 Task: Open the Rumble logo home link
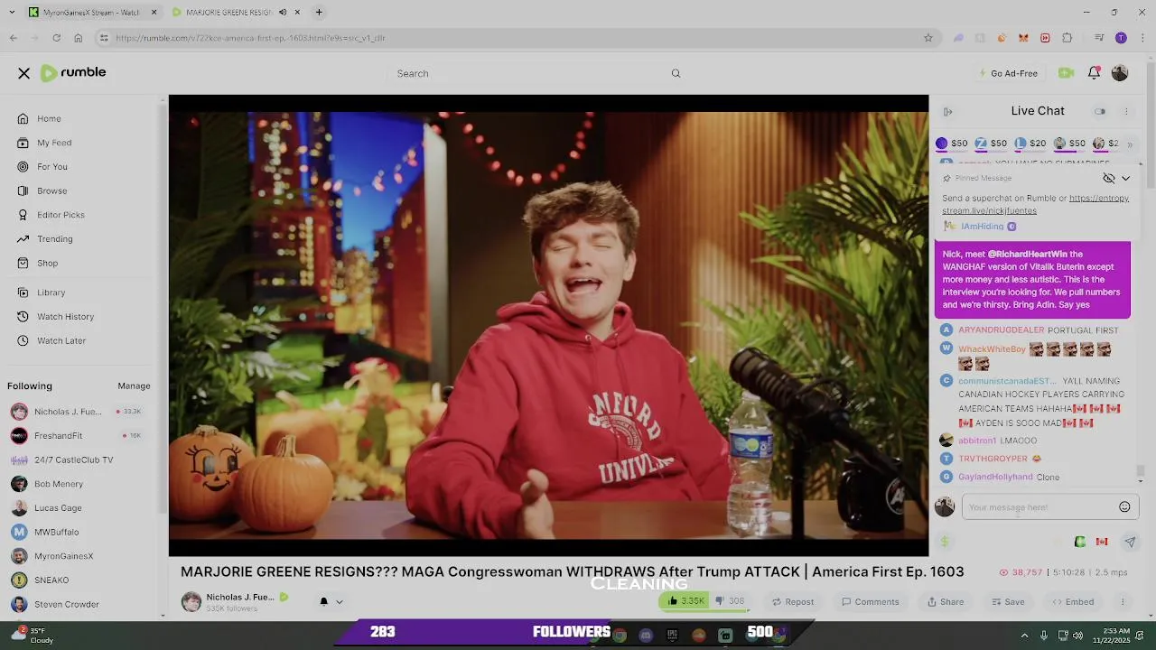73,72
